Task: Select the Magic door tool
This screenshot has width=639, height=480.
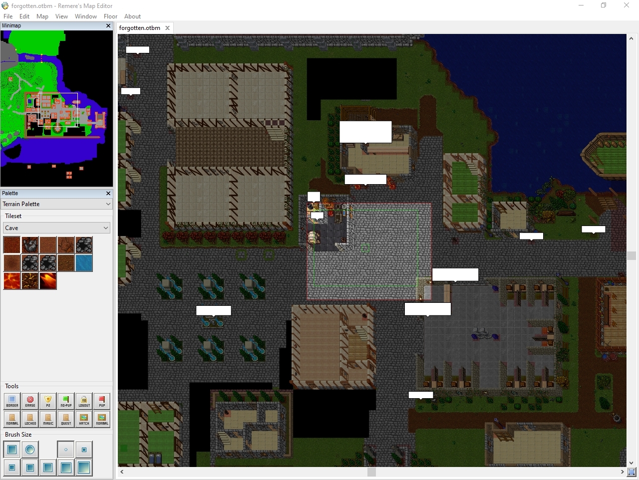Action: click(x=48, y=419)
